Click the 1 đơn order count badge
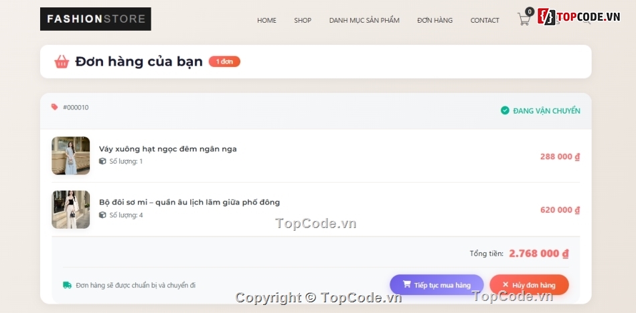This screenshot has width=636, height=313. (x=225, y=62)
